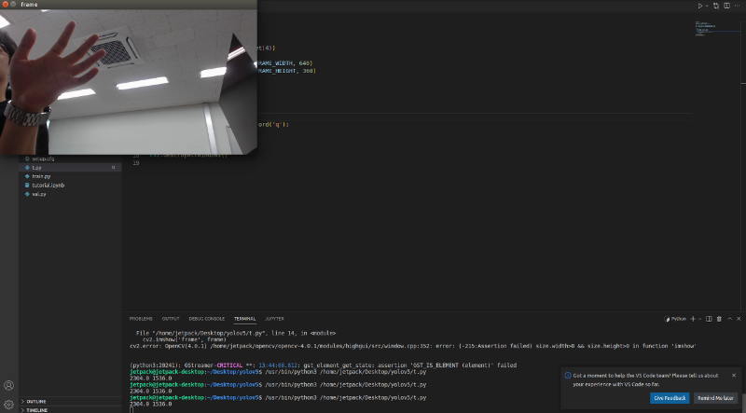Close the terminal panel
The image size is (746, 413).
[x=739, y=319]
